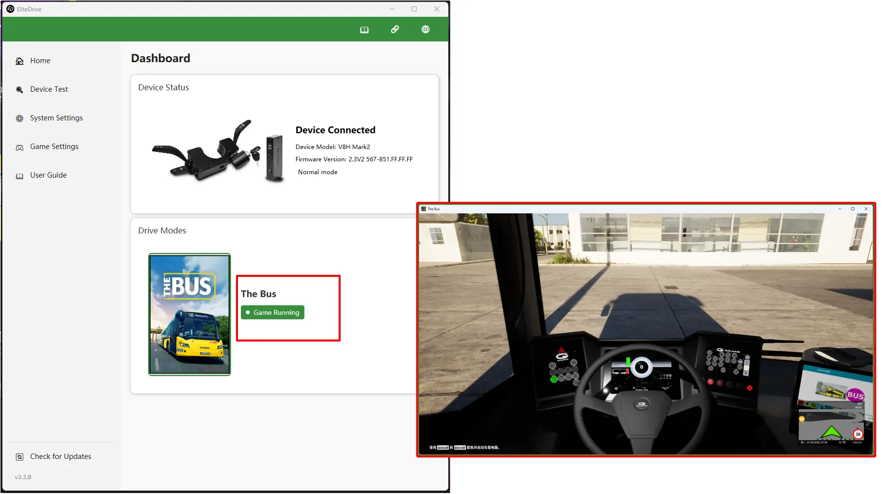The height and width of the screenshot is (494, 894).
Task: Click the System Settings gear icon
Action: click(20, 118)
